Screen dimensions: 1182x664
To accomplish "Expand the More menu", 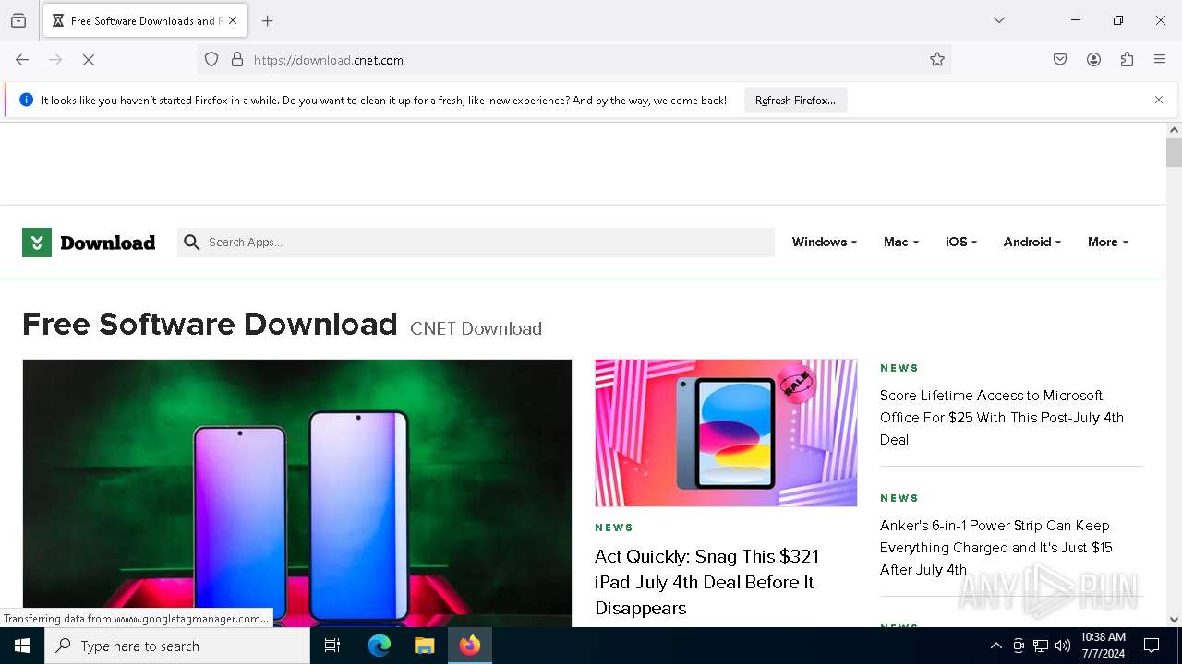I will [x=1107, y=242].
